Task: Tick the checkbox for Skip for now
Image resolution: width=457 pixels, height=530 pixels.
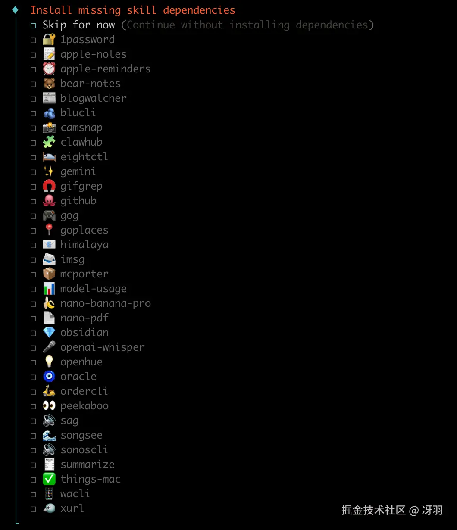Action: 33,26
